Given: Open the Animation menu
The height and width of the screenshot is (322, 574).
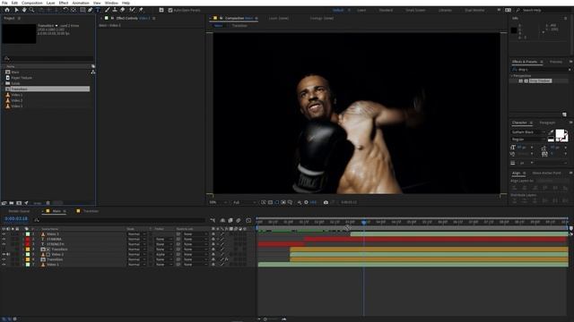Looking at the screenshot, I should pyautogui.click(x=81, y=3).
